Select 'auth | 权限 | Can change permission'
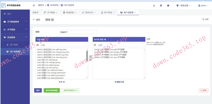Screen dimensions: 212x104 pos(51,73)
